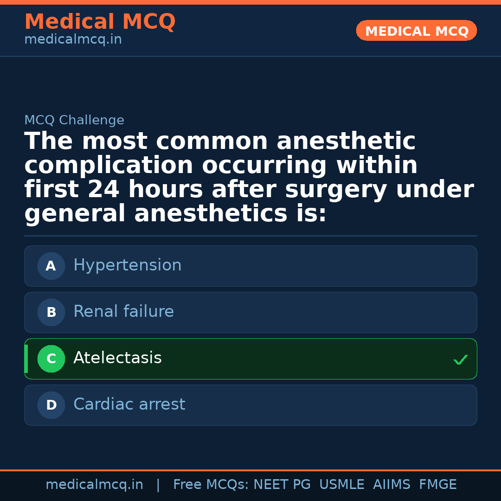Select the Renal failure answer option
The height and width of the screenshot is (501, 501).
point(124,312)
